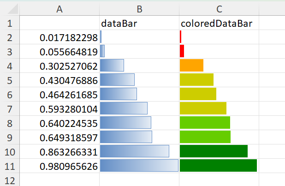Select row 1 header

[x=10, y=23]
